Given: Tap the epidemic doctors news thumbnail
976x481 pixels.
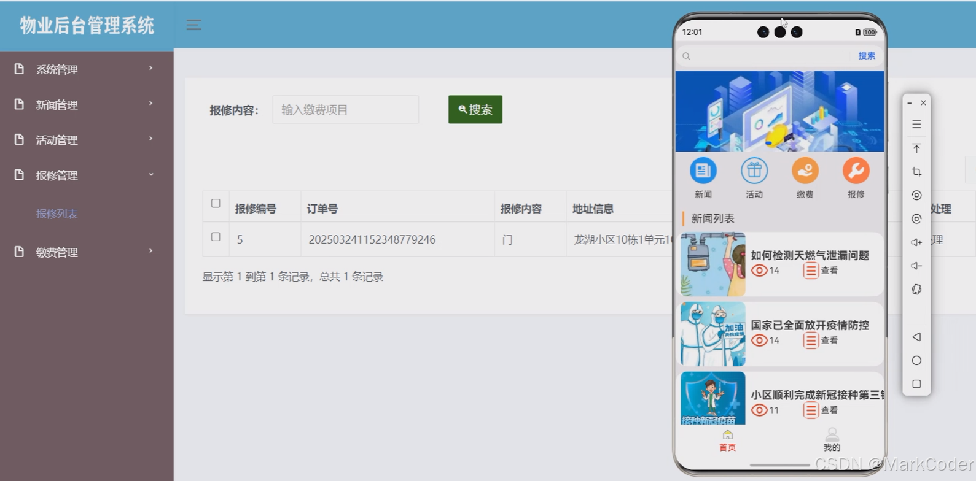Looking at the screenshot, I should 713,334.
